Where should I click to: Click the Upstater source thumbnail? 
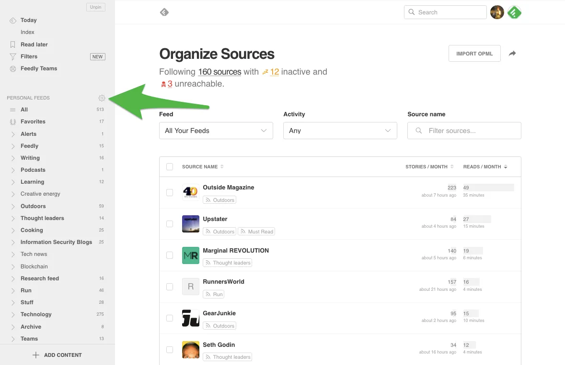(191, 224)
